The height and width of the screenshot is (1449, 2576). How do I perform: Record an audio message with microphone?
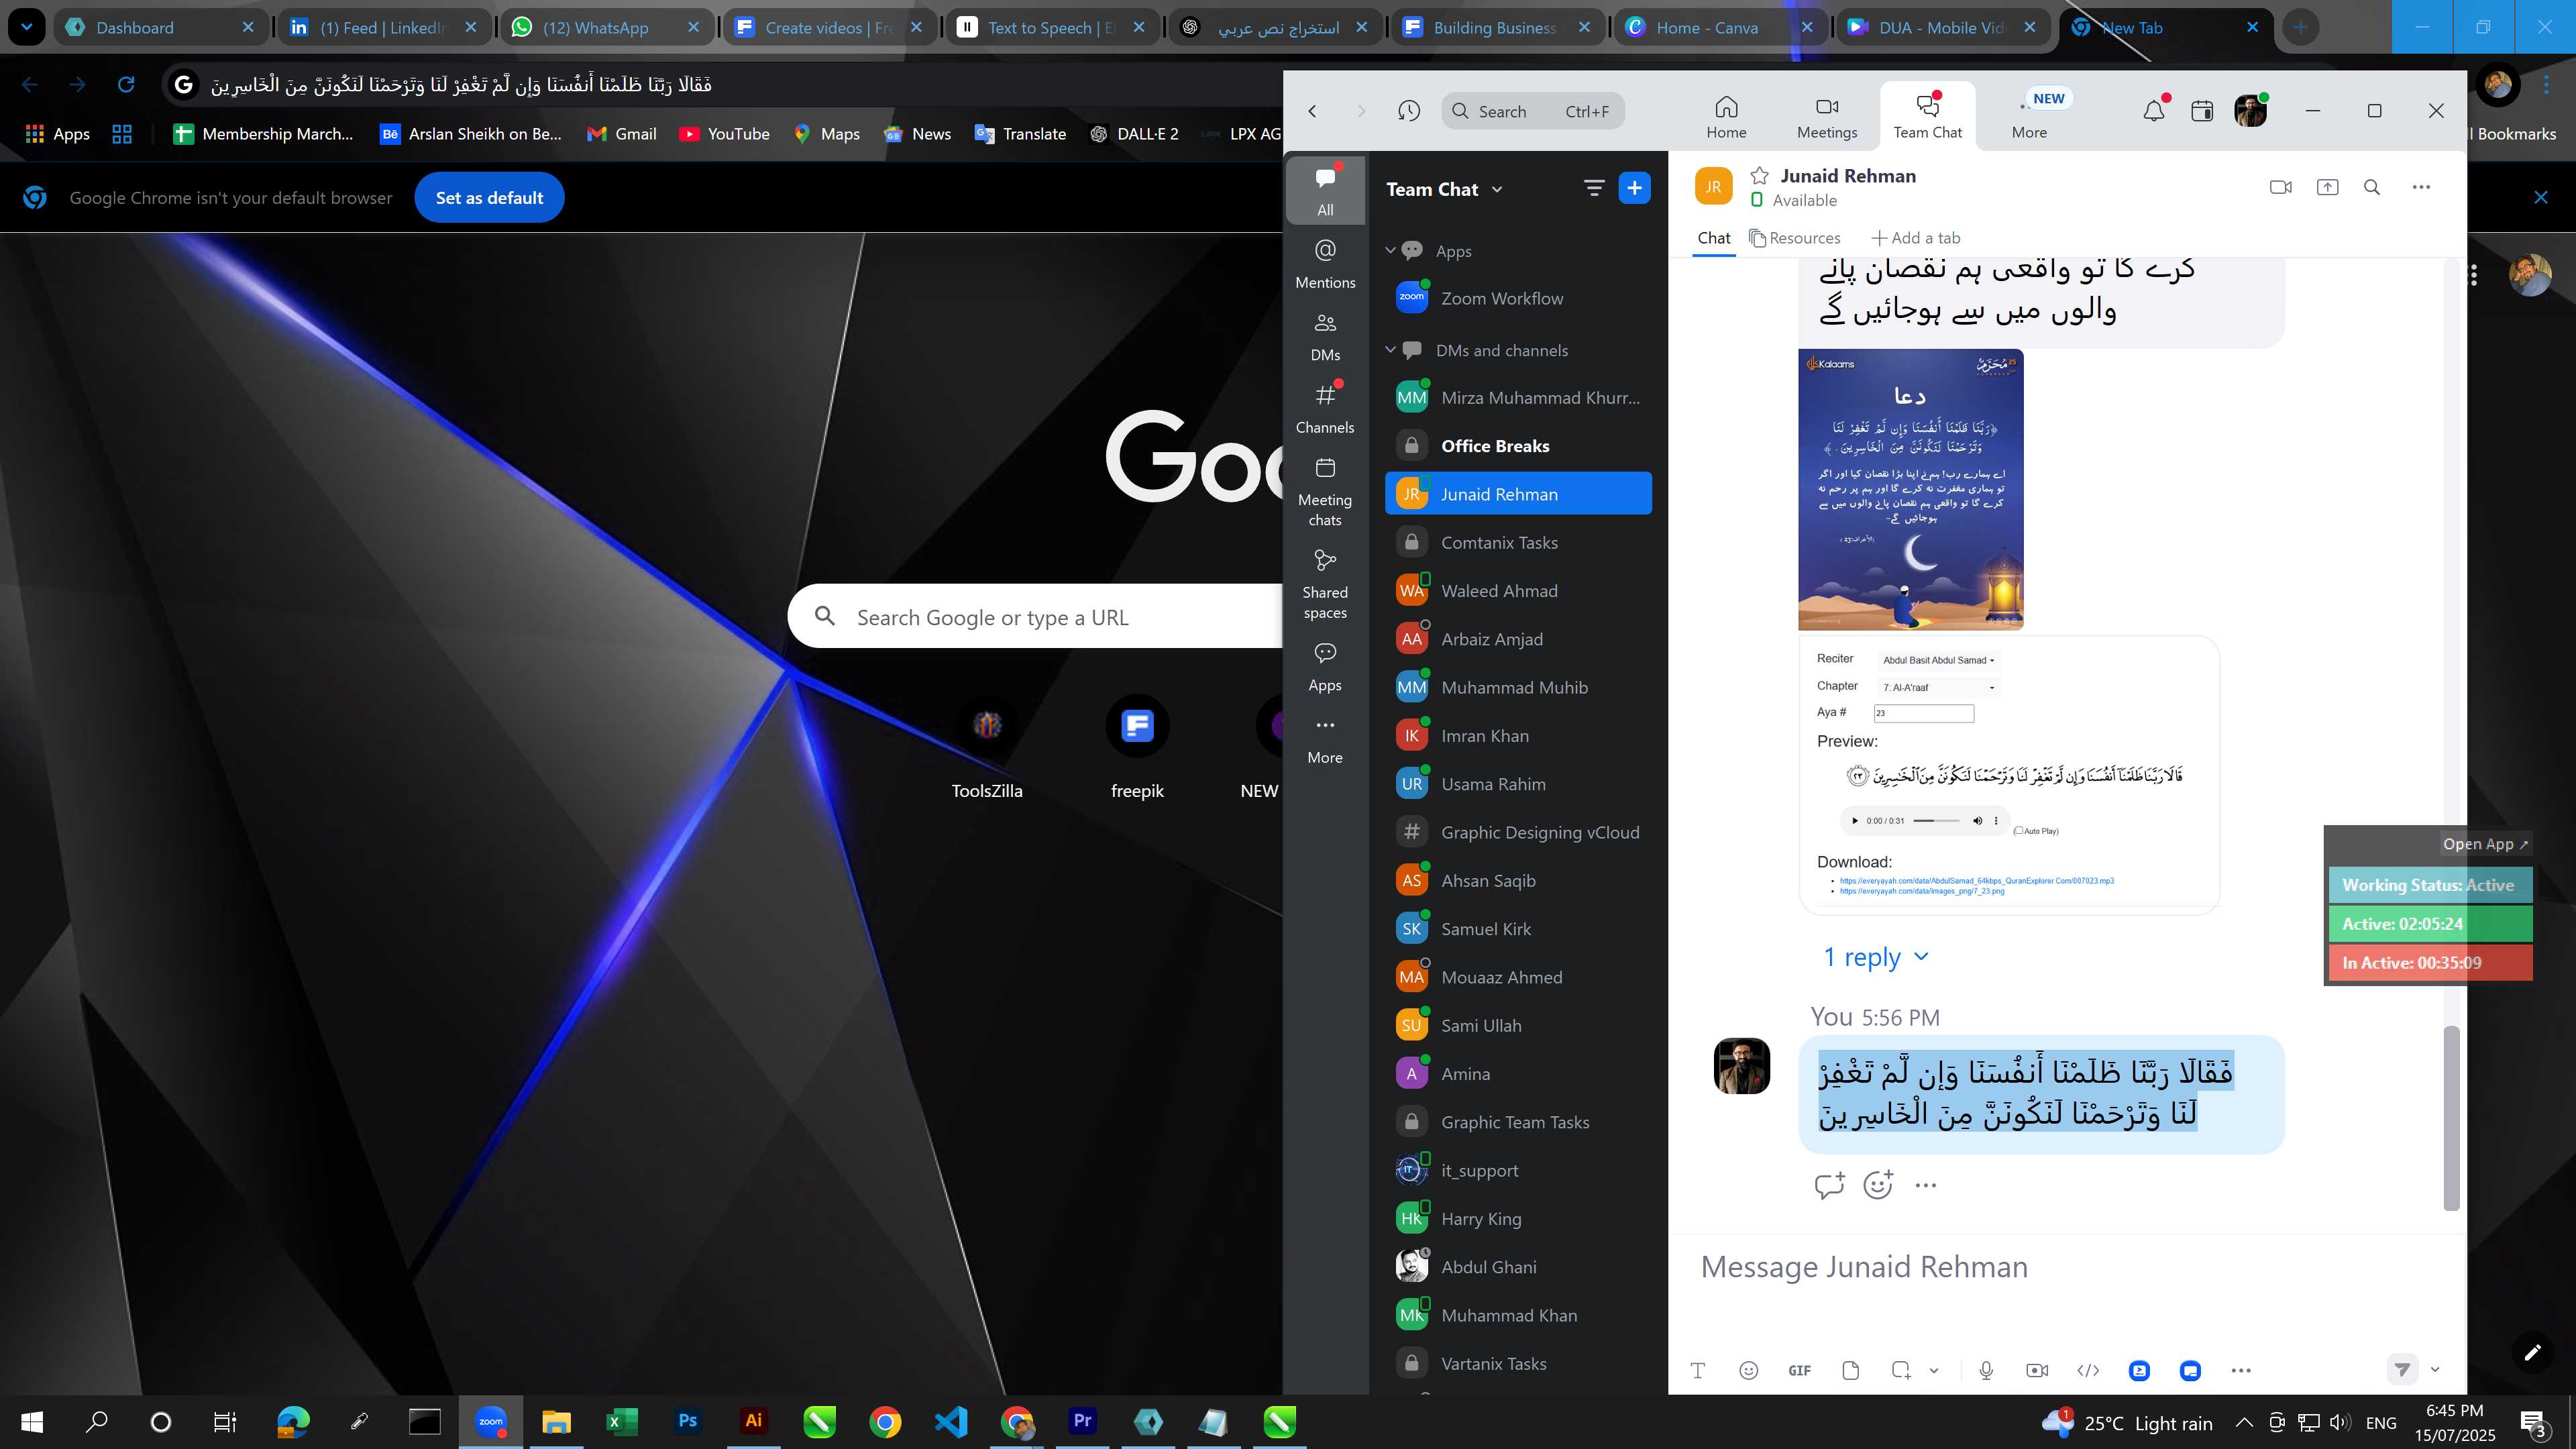click(x=1986, y=1370)
